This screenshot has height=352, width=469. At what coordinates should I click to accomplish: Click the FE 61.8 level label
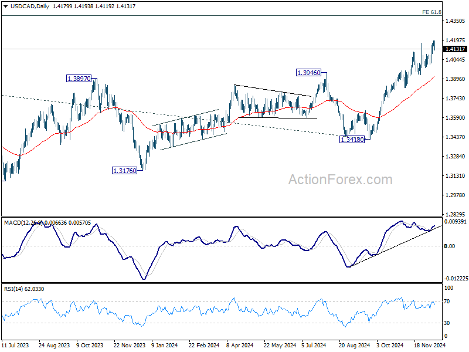[431, 12]
